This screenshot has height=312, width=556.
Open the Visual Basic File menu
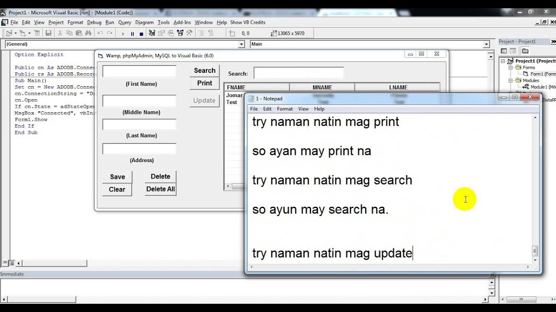14,23
